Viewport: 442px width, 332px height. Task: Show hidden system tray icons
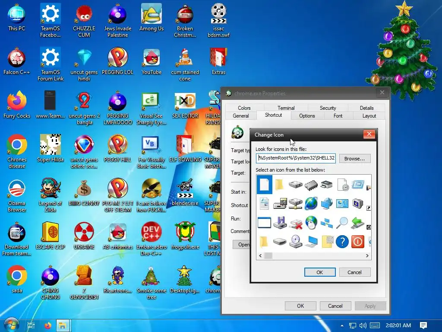tap(342, 326)
